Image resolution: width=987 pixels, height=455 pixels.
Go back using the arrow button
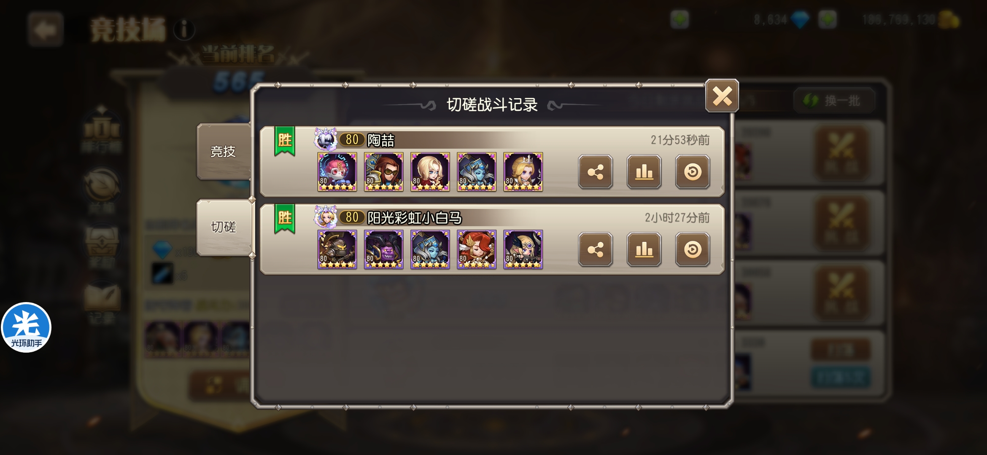(46, 29)
